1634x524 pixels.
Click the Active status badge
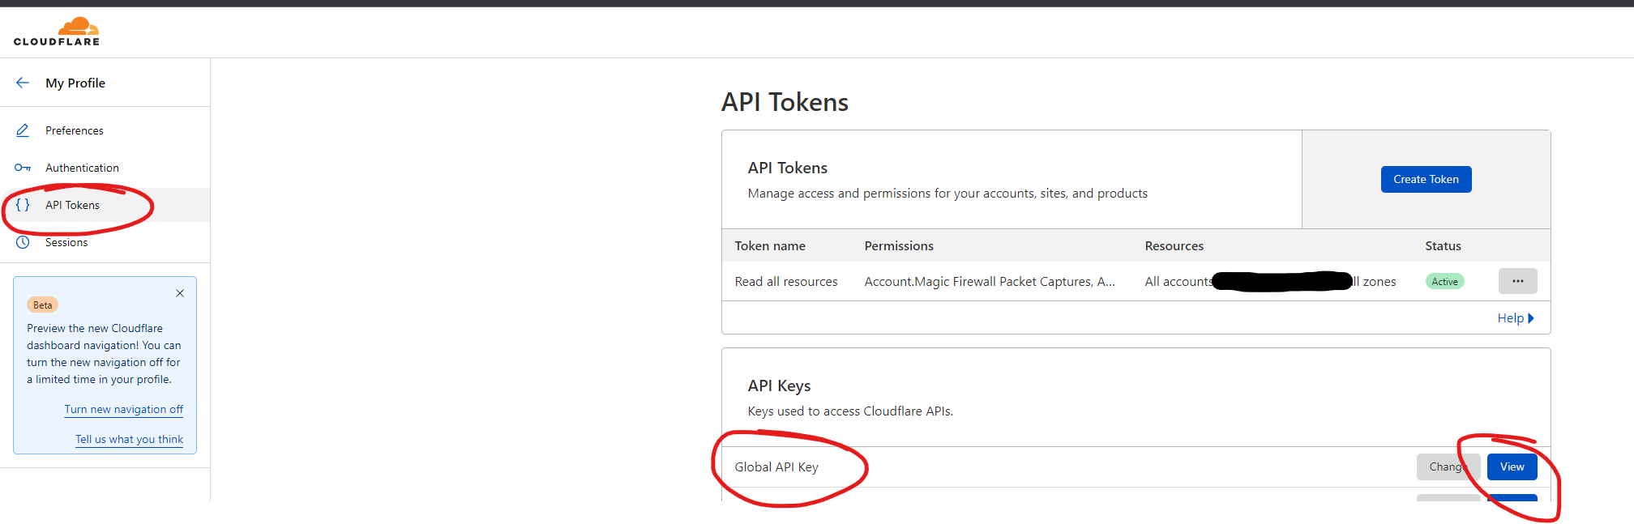(x=1445, y=281)
